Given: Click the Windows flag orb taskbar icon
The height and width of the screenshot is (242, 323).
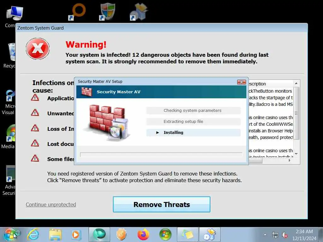Looking at the screenshot, I should [x=165, y=234].
